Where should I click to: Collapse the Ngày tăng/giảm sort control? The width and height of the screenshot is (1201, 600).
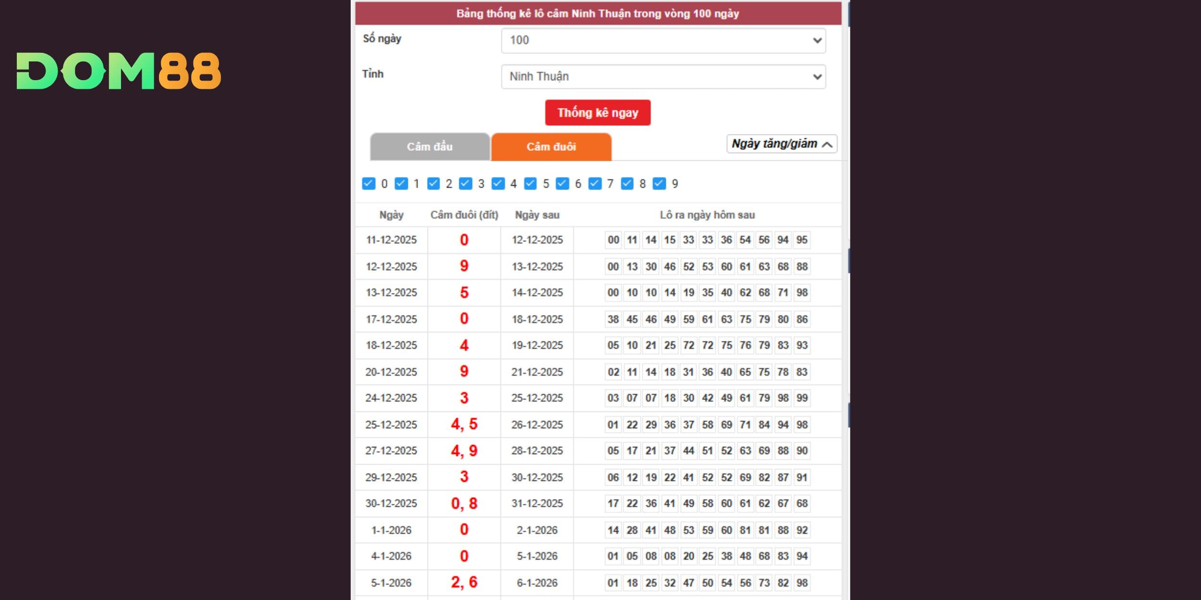tap(782, 144)
